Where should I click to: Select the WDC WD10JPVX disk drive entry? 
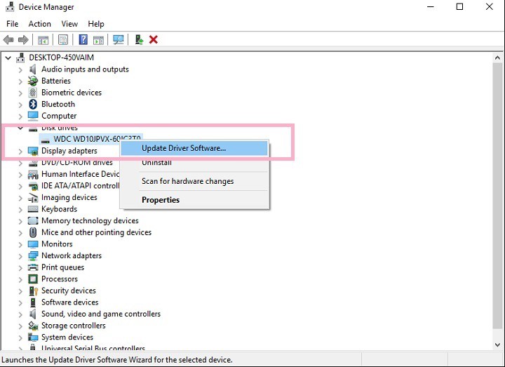point(90,139)
